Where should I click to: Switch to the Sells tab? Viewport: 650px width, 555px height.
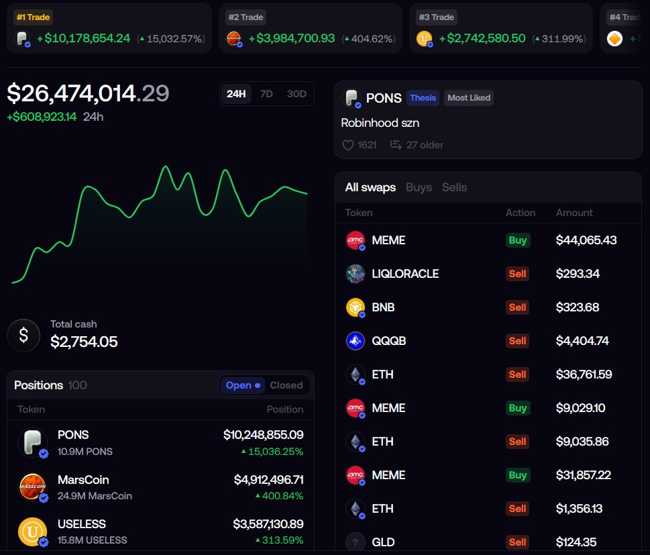coord(454,187)
